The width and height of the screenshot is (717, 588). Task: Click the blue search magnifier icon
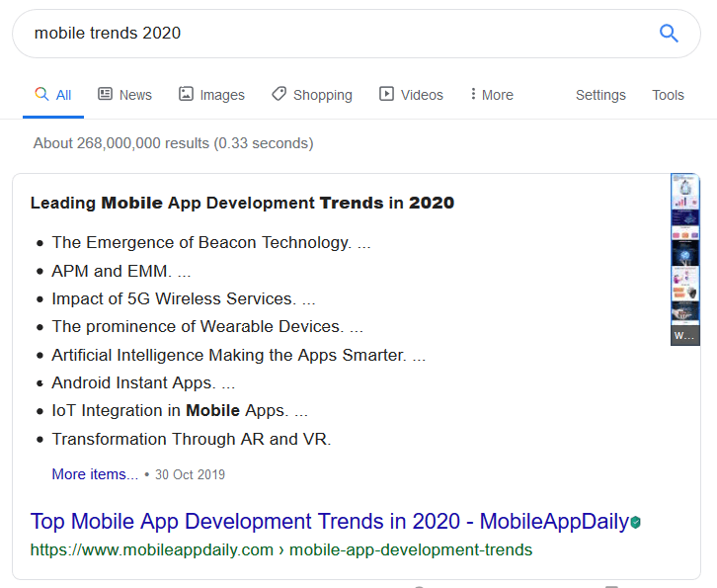pos(669,34)
